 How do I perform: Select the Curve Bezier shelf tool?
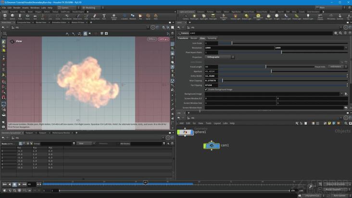click(x=67, y=17)
